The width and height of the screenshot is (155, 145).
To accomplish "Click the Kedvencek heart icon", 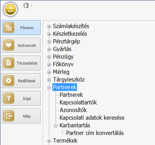I will 9,45.
